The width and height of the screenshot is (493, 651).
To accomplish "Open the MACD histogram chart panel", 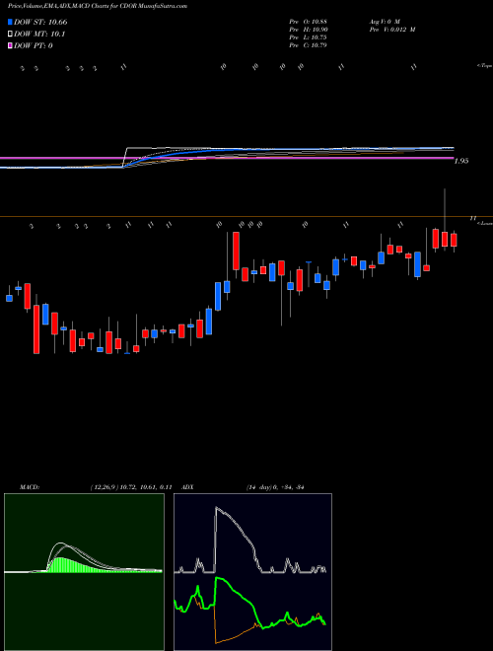I will coord(84,572).
